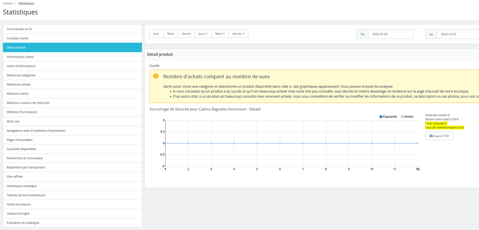Choose the Année period button
This screenshot has height=230, width=479.
pyautogui.click(x=186, y=34)
